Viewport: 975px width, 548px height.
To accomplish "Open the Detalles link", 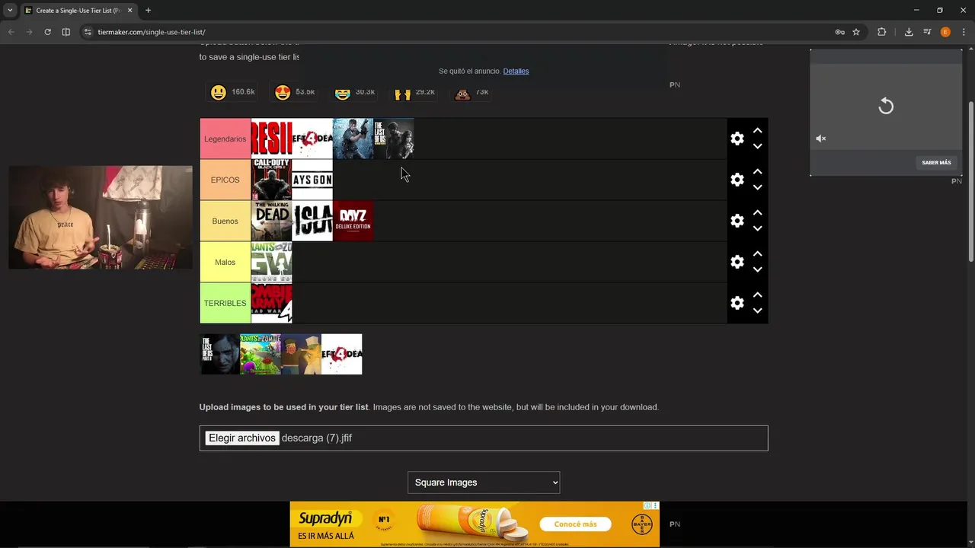I will [x=516, y=71].
